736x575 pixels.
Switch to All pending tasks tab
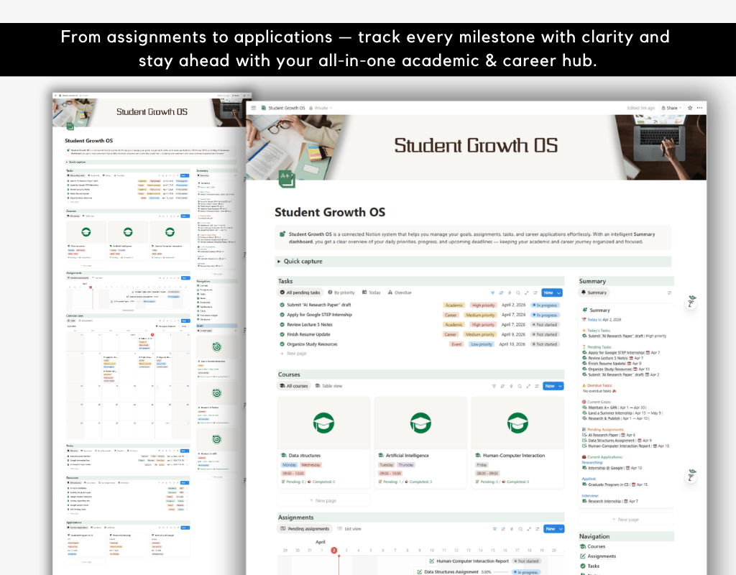pos(300,293)
